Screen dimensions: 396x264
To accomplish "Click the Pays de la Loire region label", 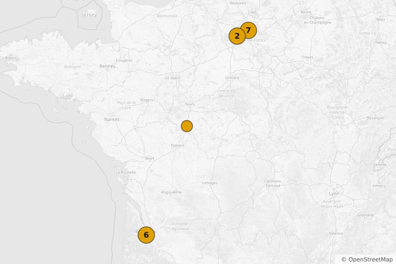I will (x=126, y=105).
